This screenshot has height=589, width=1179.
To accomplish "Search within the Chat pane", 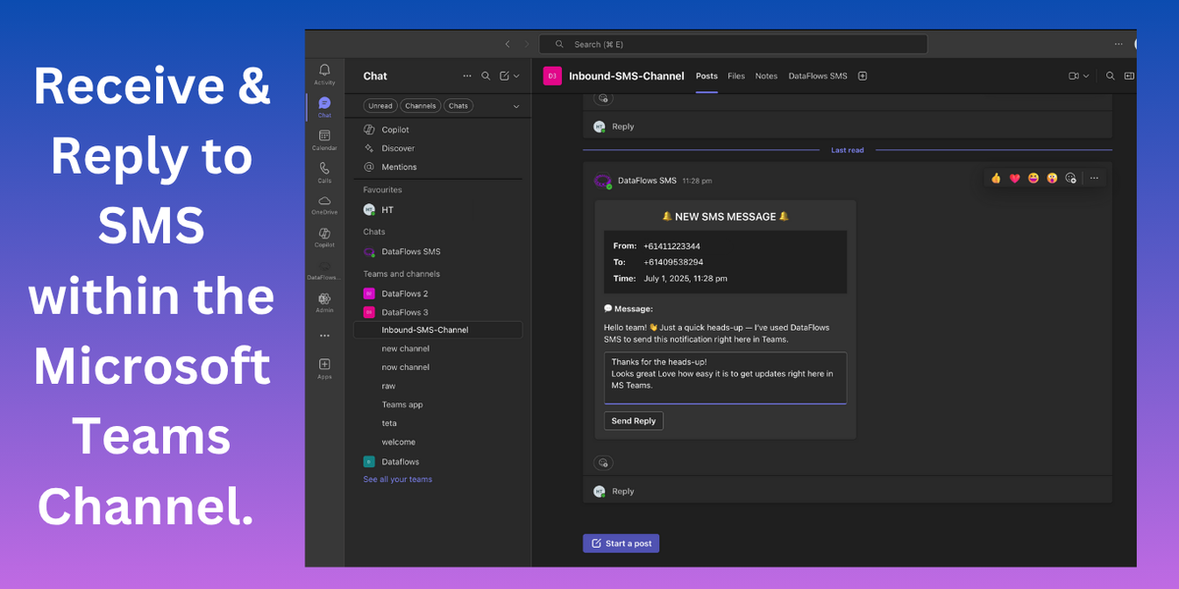I will 485,76.
